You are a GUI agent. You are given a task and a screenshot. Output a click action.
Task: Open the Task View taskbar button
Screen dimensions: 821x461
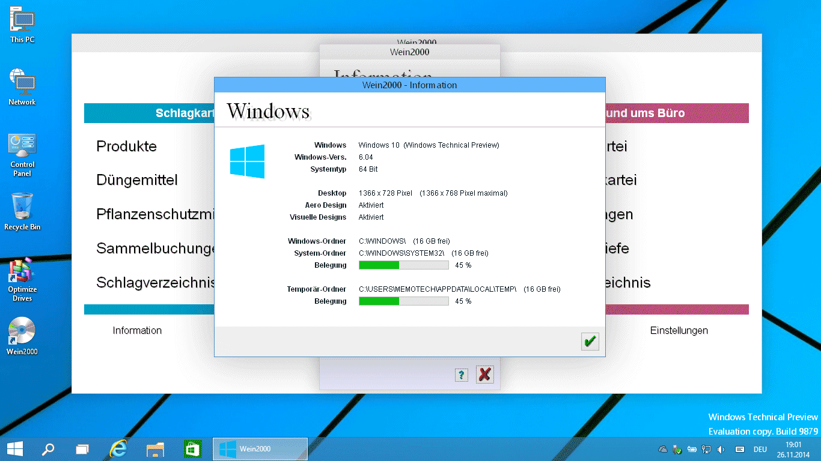point(82,448)
